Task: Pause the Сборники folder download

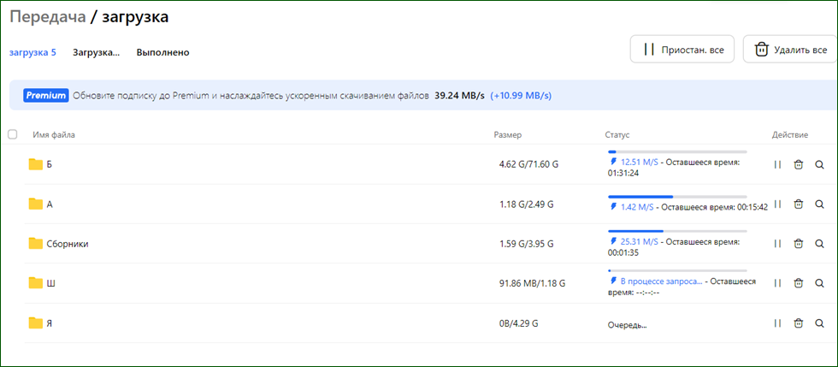Action: point(777,244)
